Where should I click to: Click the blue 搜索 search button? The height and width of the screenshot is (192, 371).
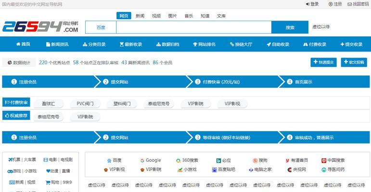290,27
